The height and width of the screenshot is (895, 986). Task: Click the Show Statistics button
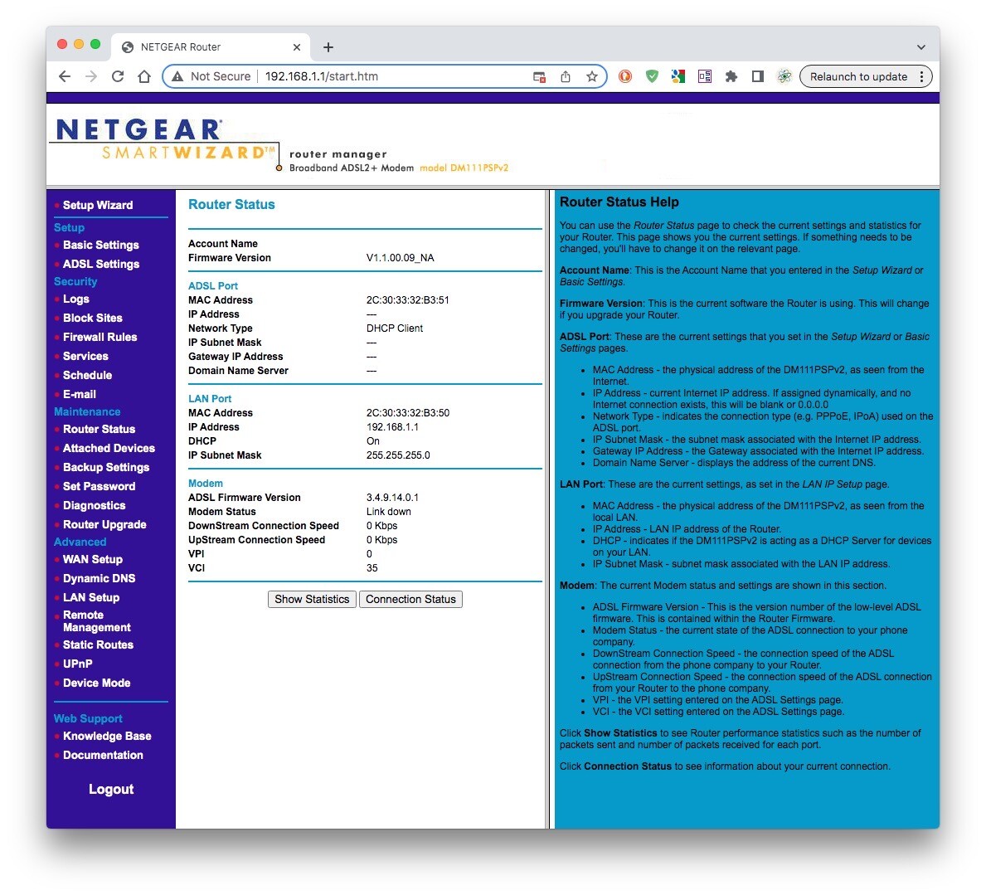pyautogui.click(x=312, y=600)
